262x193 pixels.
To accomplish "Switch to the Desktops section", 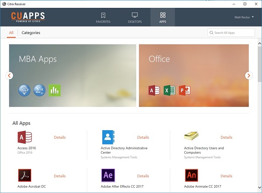I will (134, 17).
